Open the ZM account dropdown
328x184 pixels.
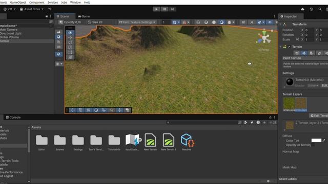(x=9, y=9)
